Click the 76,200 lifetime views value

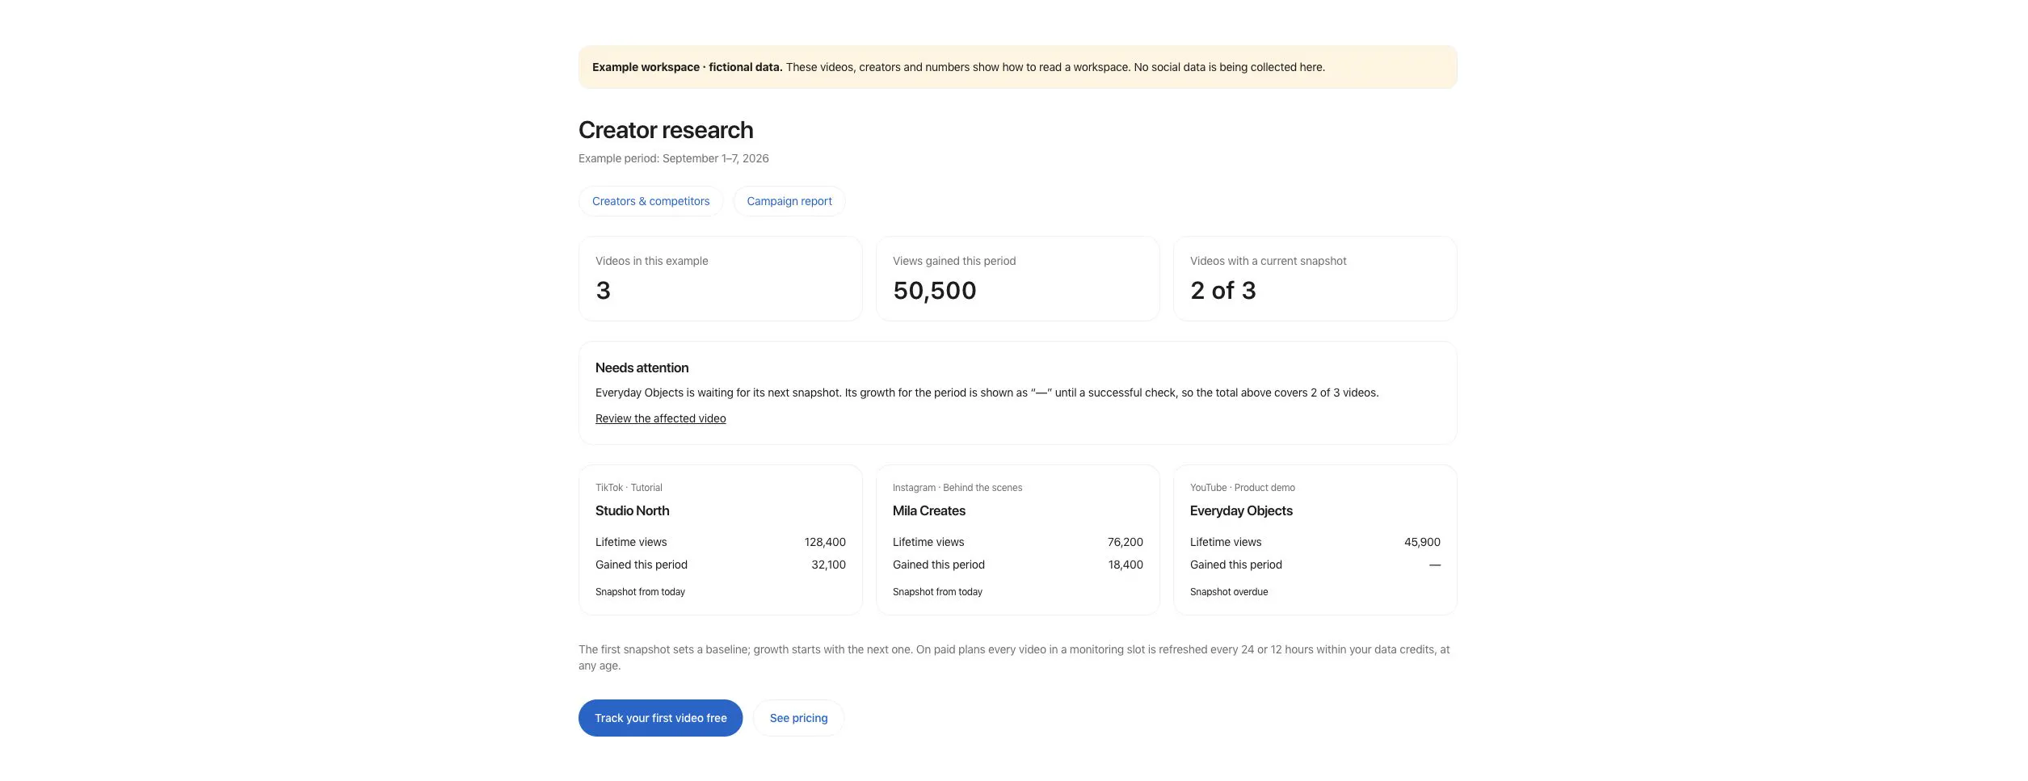point(1125,542)
